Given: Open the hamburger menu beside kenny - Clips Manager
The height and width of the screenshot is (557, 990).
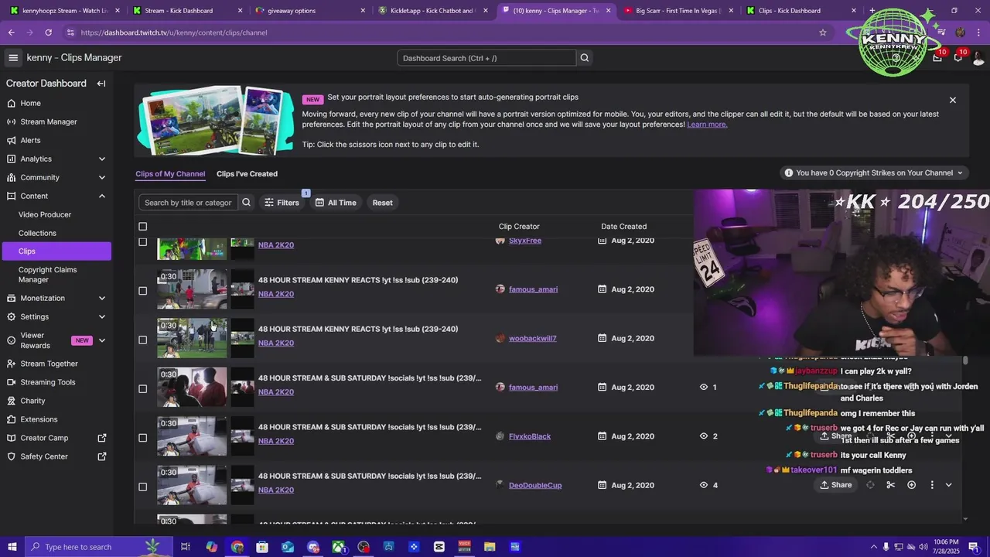Looking at the screenshot, I should pos(13,57).
